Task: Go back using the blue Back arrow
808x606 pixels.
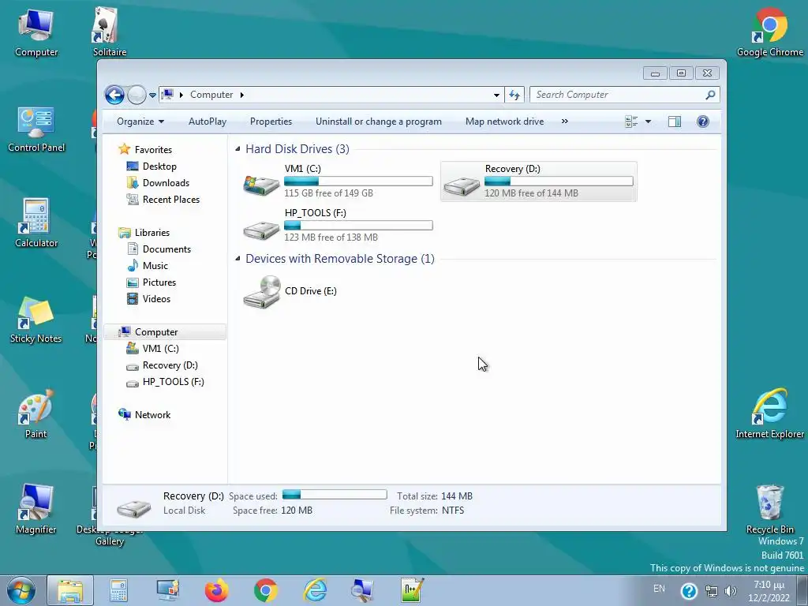Action: [114, 95]
